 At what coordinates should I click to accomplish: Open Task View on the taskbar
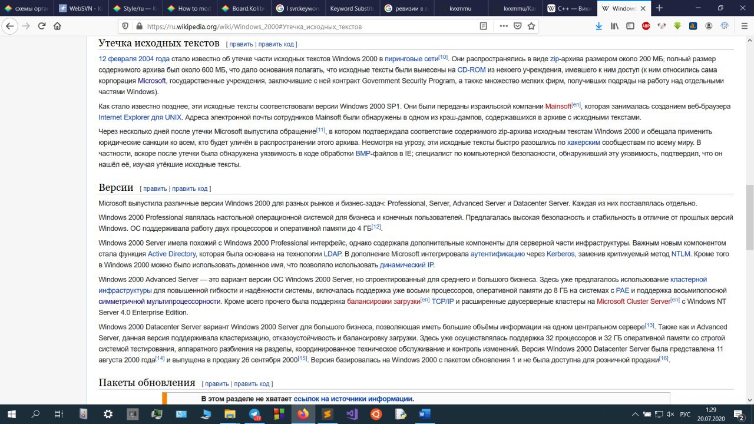[59, 414]
